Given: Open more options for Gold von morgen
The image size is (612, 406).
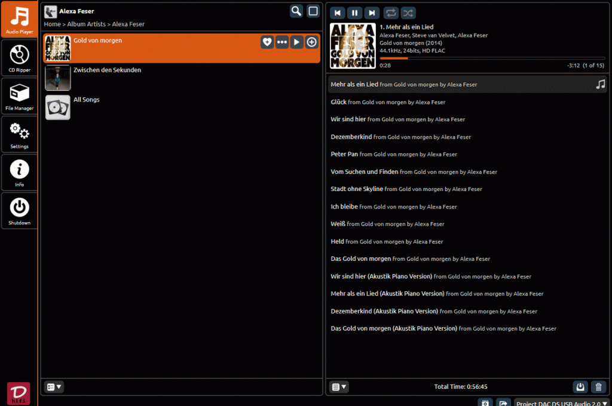Looking at the screenshot, I should pos(282,42).
